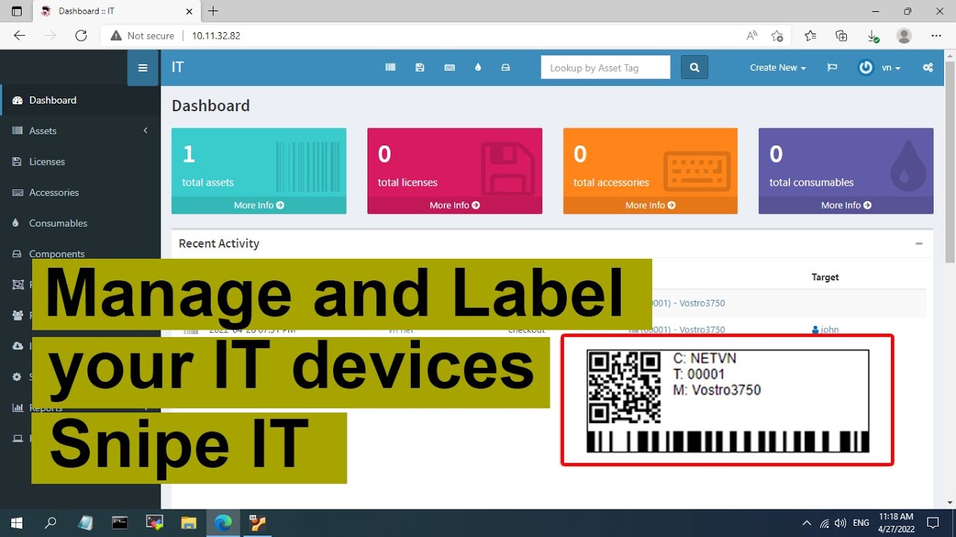This screenshot has height=537, width=956.
Task: Open a new browser tab
Action: 214,11
